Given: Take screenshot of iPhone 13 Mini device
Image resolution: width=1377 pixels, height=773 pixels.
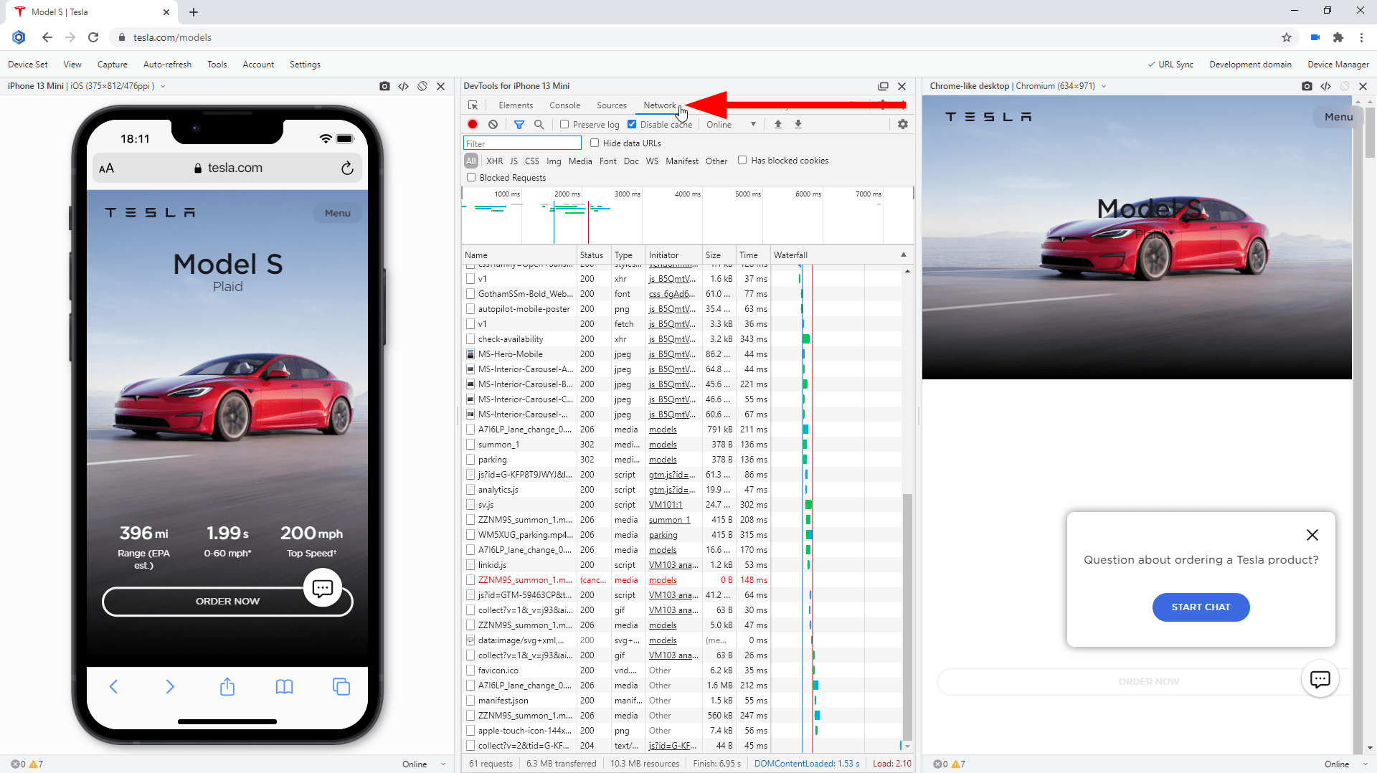Looking at the screenshot, I should point(384,86).
